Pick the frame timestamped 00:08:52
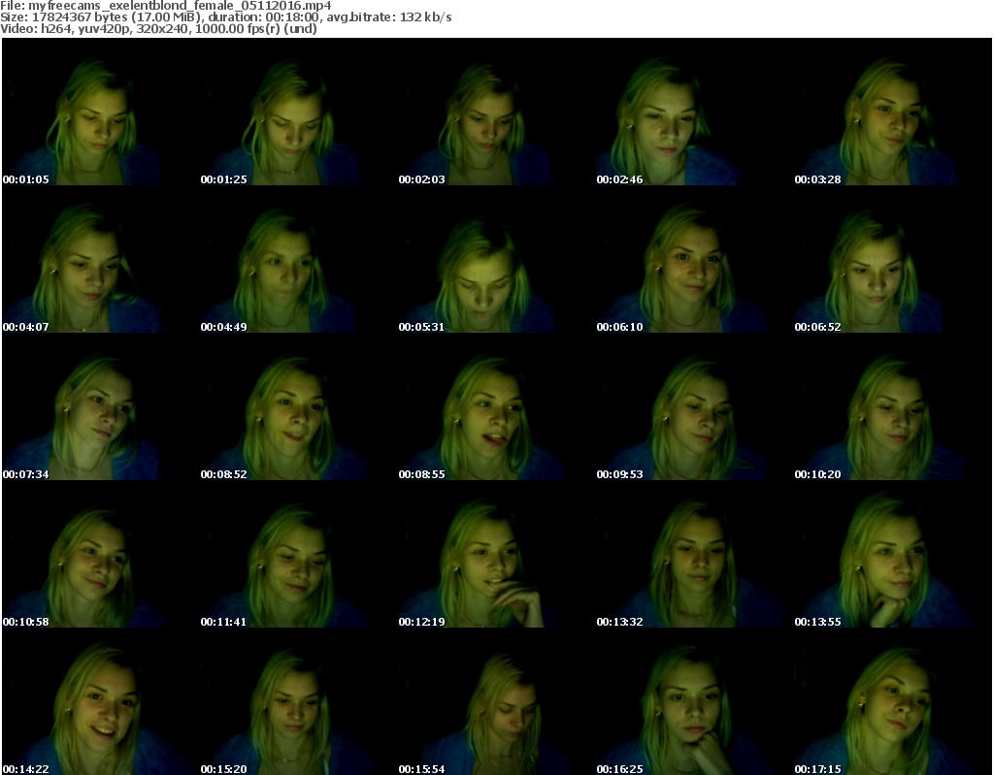Viewport: 994px width, 775px height. tap(299, 406)
